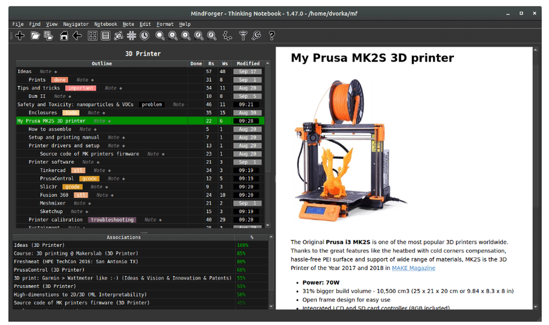Click the 'troubleshooting' tag label

coord(112,220)
